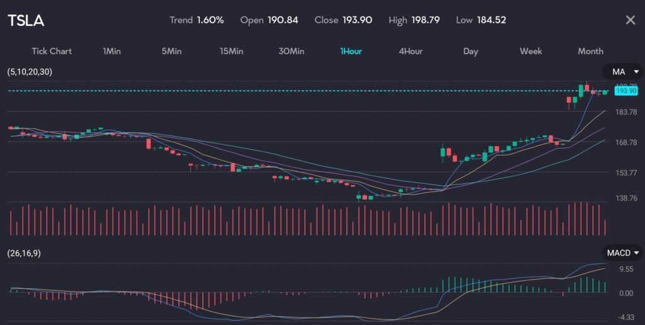Click the TSLA ticker symbol title
This screenshot has height=325, width=645.
(26, 20)
